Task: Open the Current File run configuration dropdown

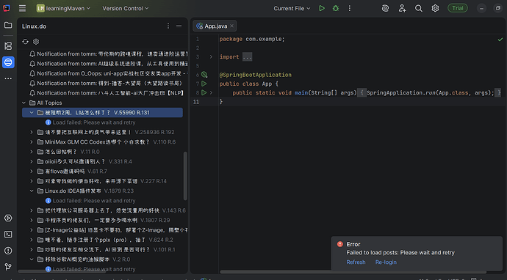Action: pos(292,8)
